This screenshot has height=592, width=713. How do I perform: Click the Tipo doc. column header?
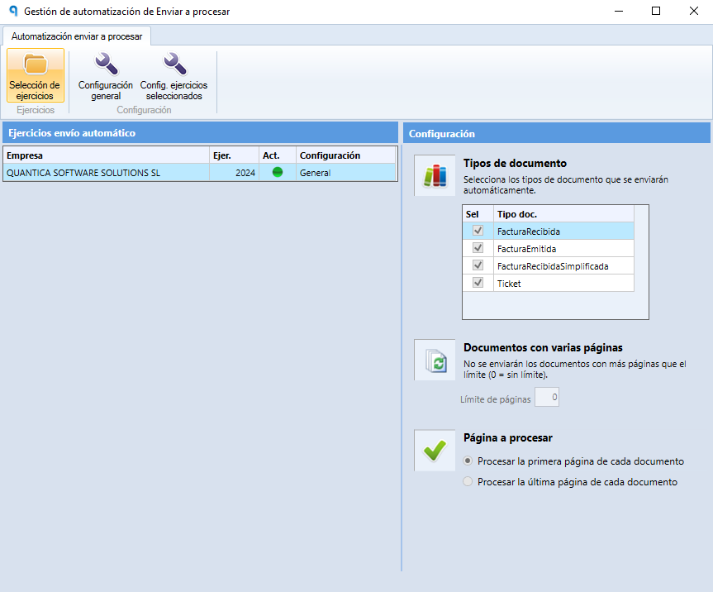coord(563,214)
